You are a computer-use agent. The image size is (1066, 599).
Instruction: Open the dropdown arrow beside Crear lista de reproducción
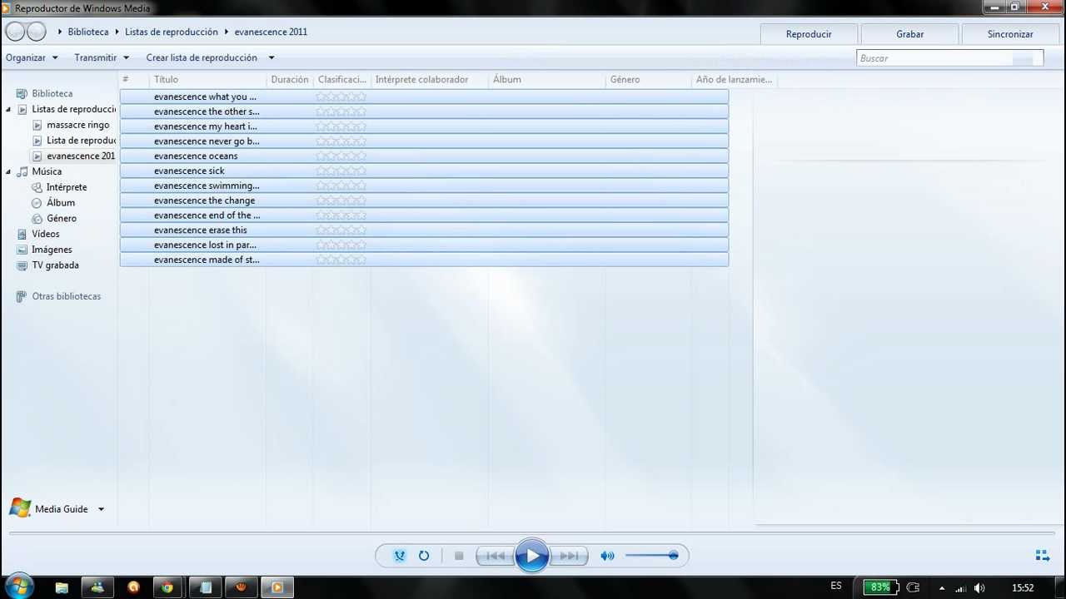(x=271, y=57)
